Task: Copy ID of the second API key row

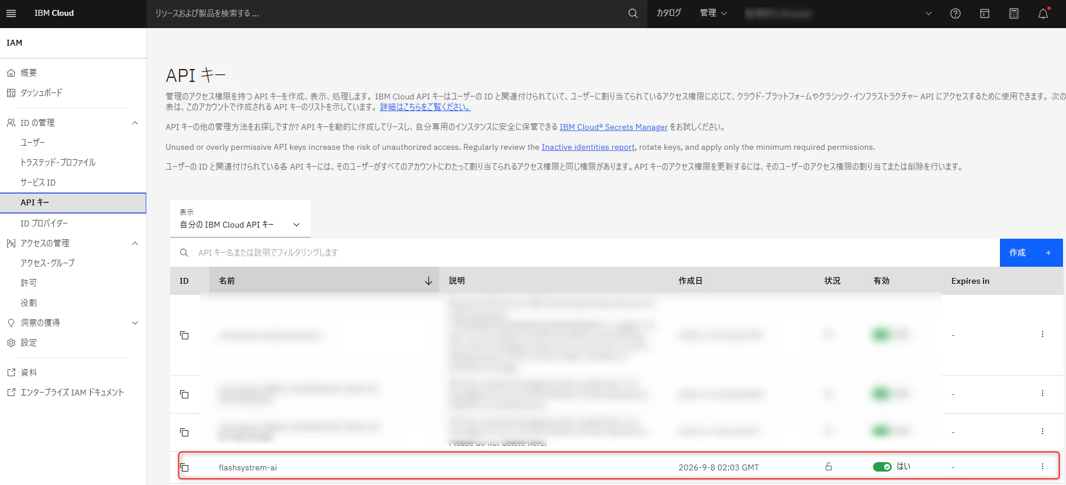Action: 184,394
